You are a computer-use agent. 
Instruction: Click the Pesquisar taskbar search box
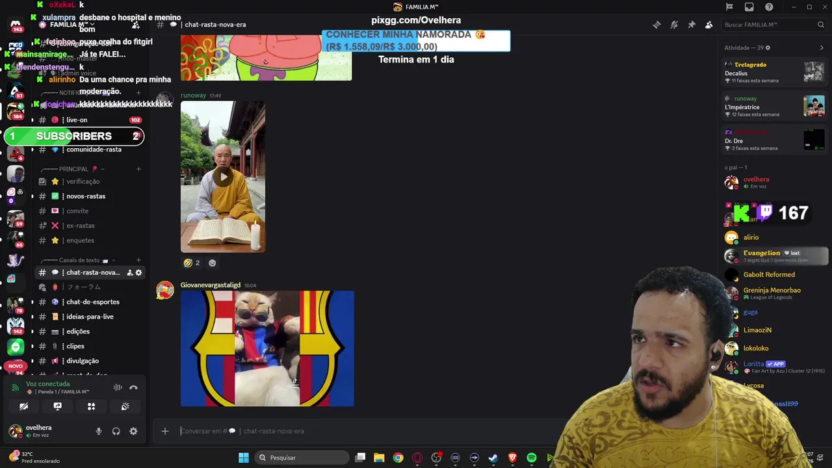click(302, 458)
